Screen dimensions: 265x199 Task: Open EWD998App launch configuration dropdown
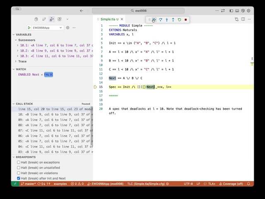[48, 28]
